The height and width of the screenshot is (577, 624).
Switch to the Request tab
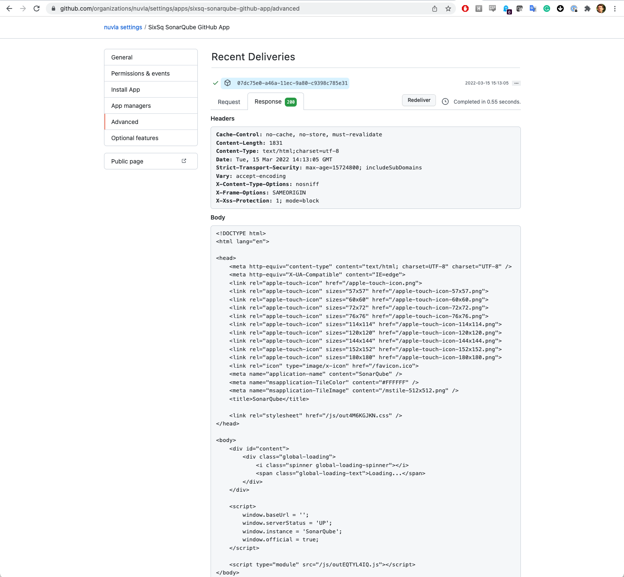coord(229,102)
